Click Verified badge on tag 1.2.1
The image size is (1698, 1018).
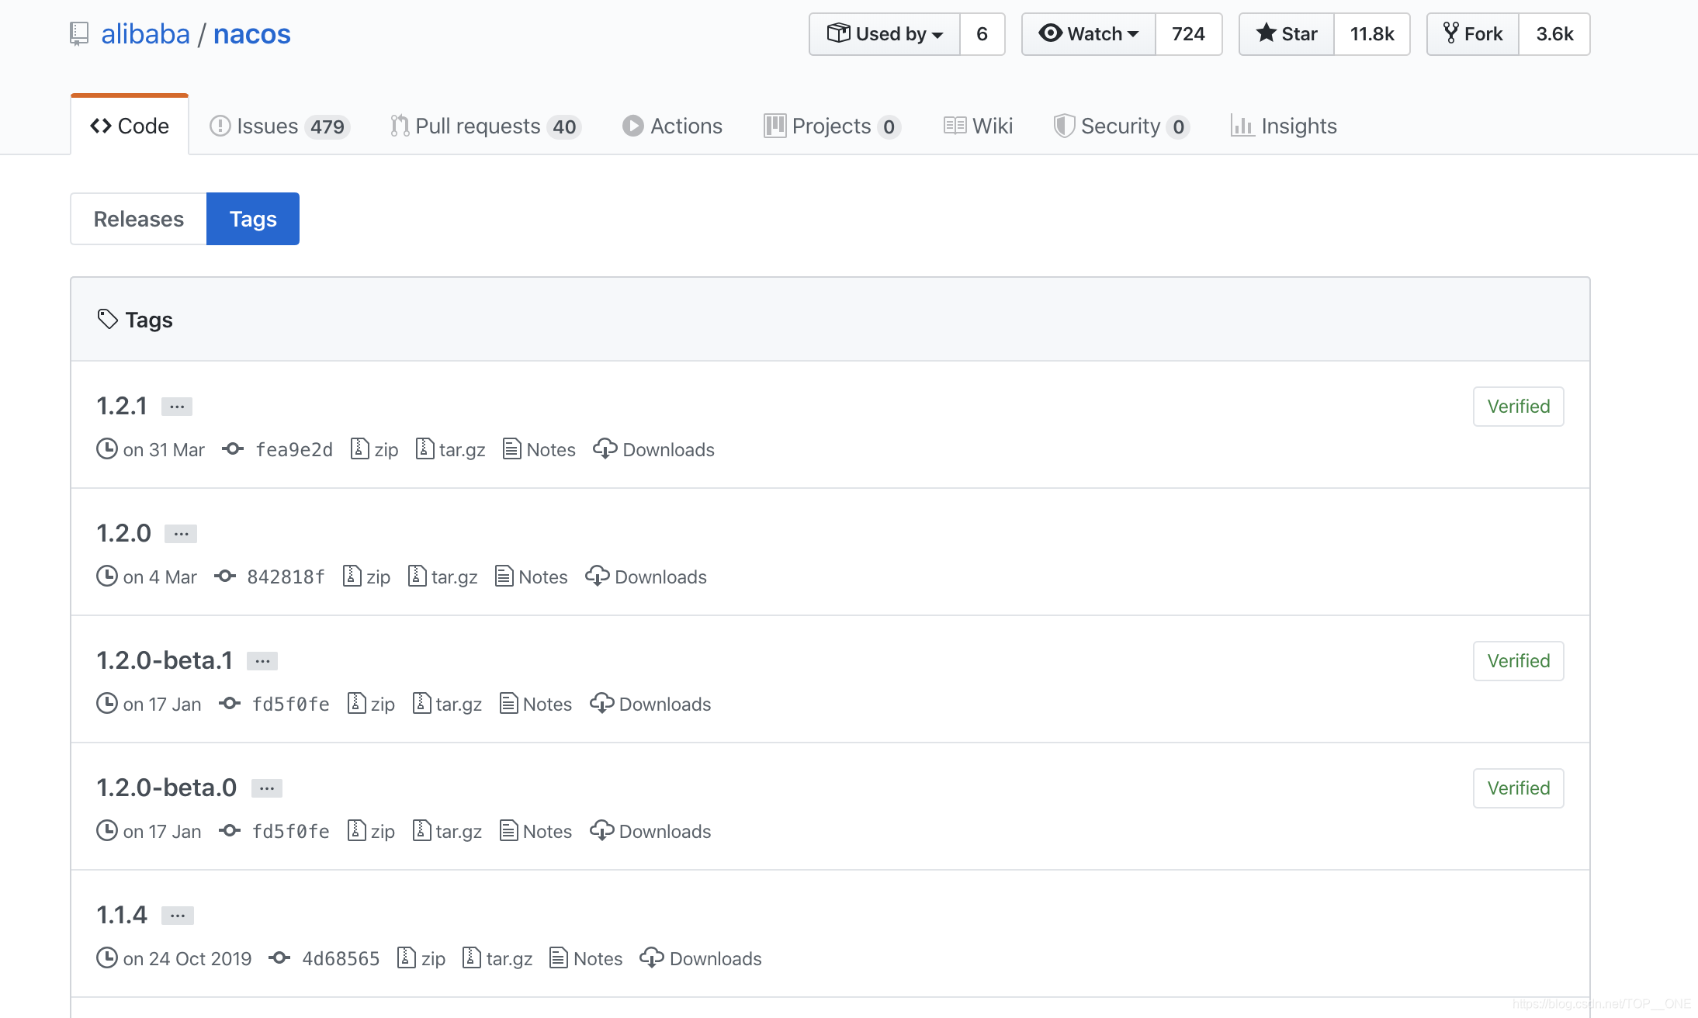pos(1518,407)
